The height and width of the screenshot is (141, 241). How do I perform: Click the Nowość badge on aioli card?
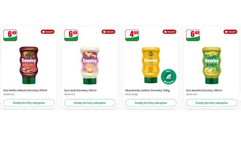point(108,32)
